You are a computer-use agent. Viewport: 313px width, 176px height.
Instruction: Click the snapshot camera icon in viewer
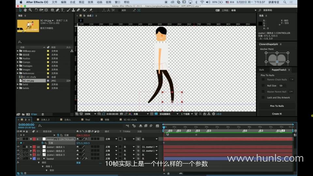tap(121, 114)
